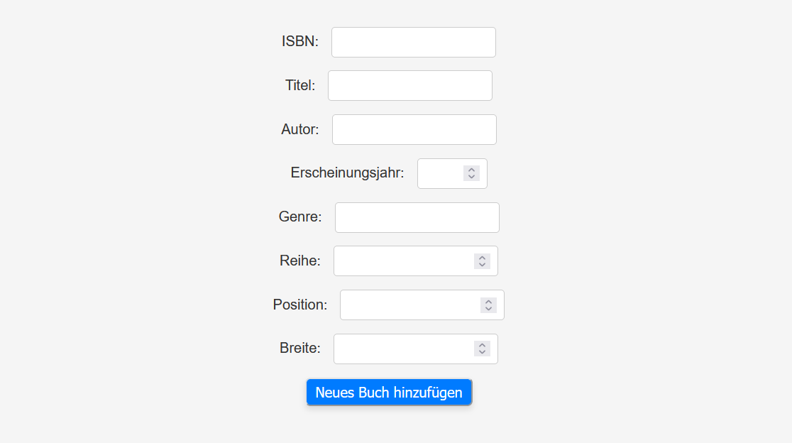The height and width of the screenshot is (443, 792).
Task: Click inside the Breite number field
Action: click(404, 349)
